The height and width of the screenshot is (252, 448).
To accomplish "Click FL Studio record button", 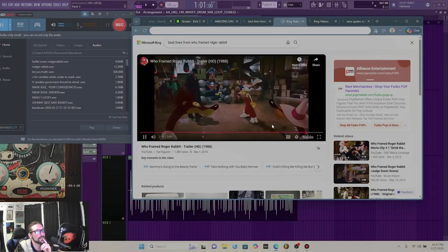I will (161, 5).
